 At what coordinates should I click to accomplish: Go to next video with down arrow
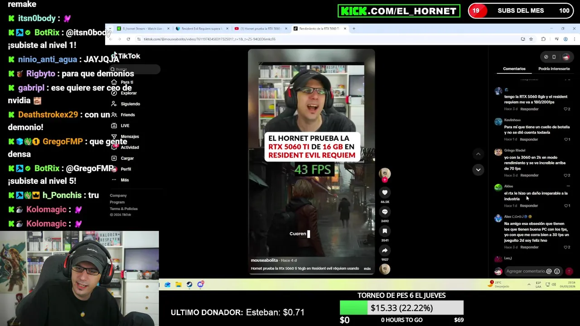point(478,170)
